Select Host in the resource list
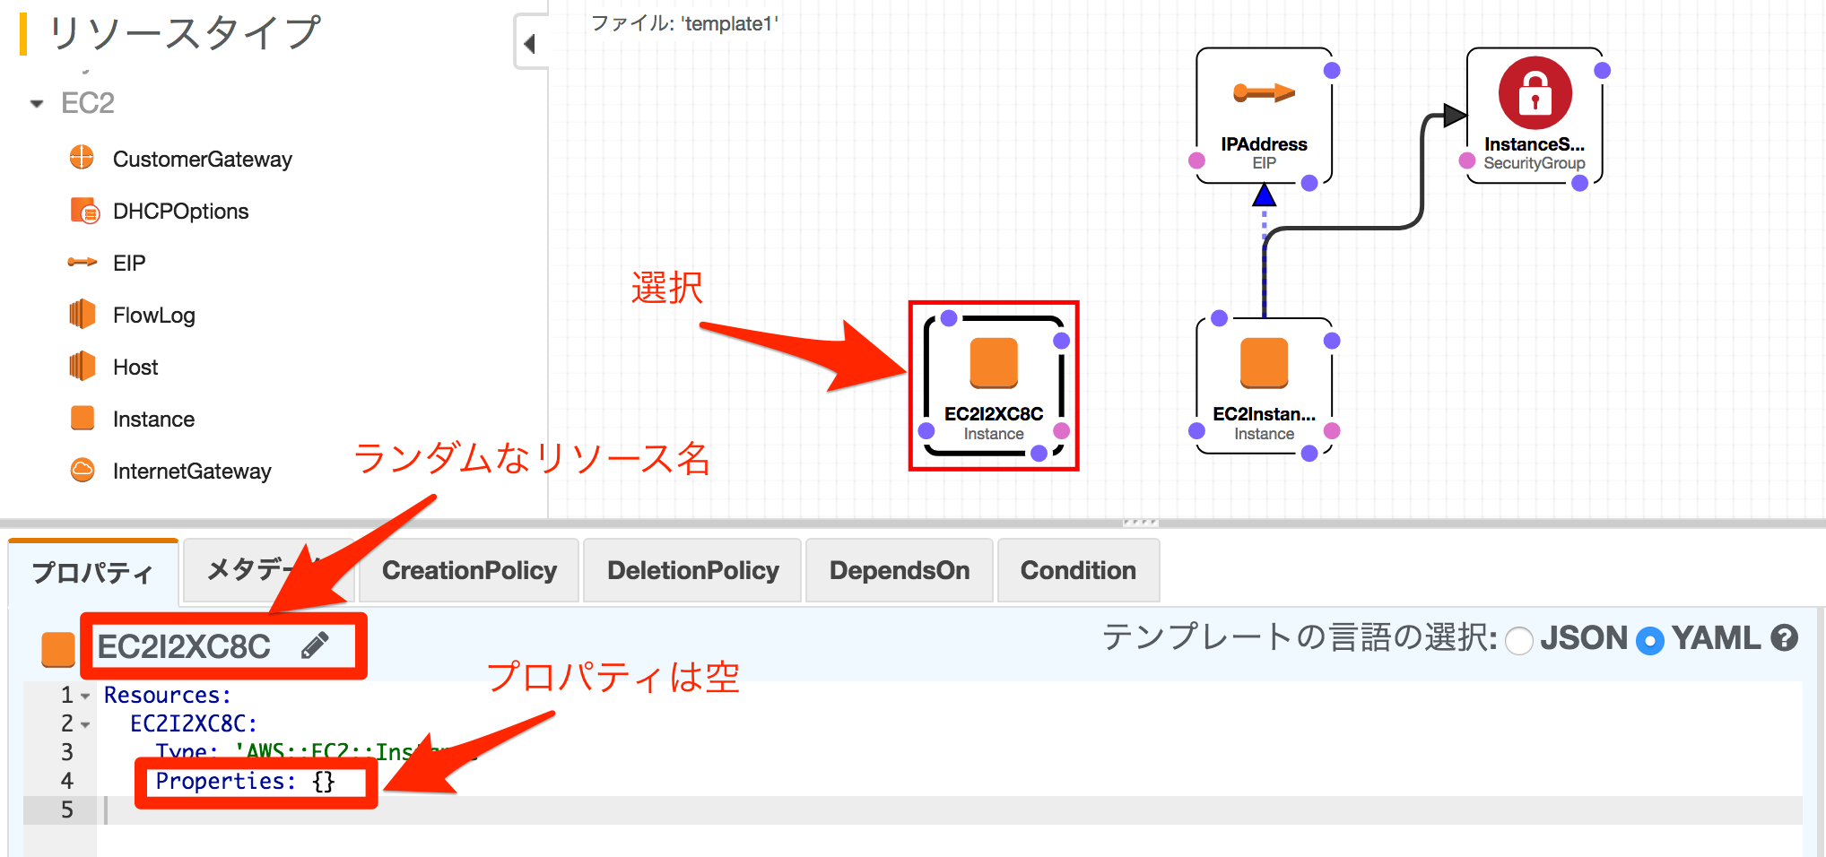Image resolution: width=1826 pixels, height=857 pixels. [x=135, y=368]
